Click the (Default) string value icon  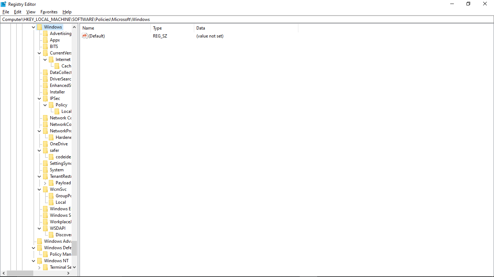point(85,36)
